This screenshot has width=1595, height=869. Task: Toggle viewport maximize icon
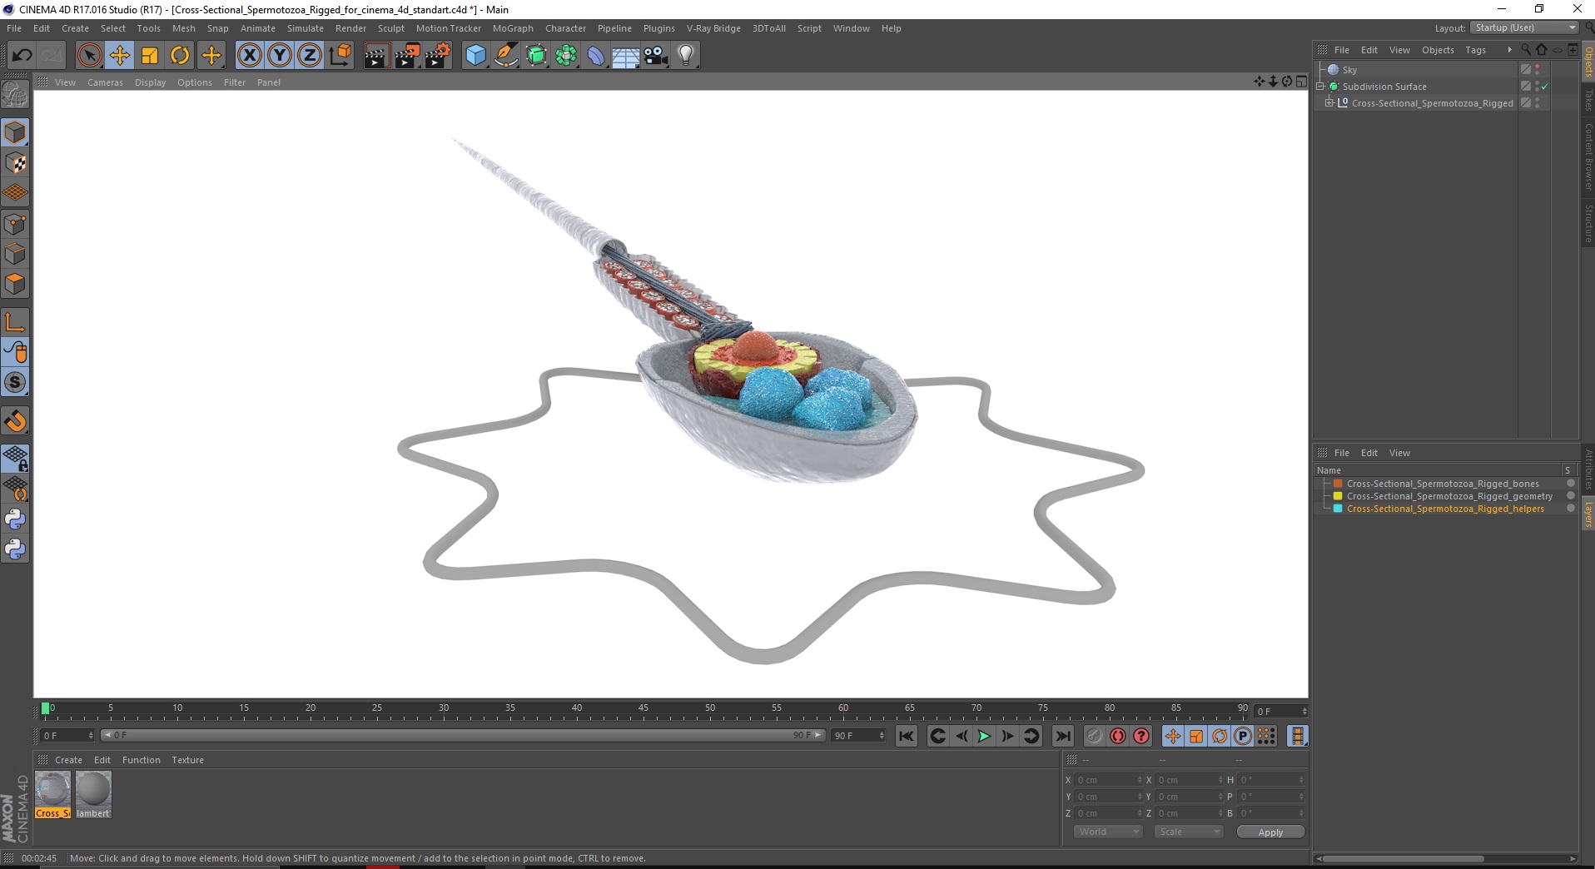(x=1301, y=82)
